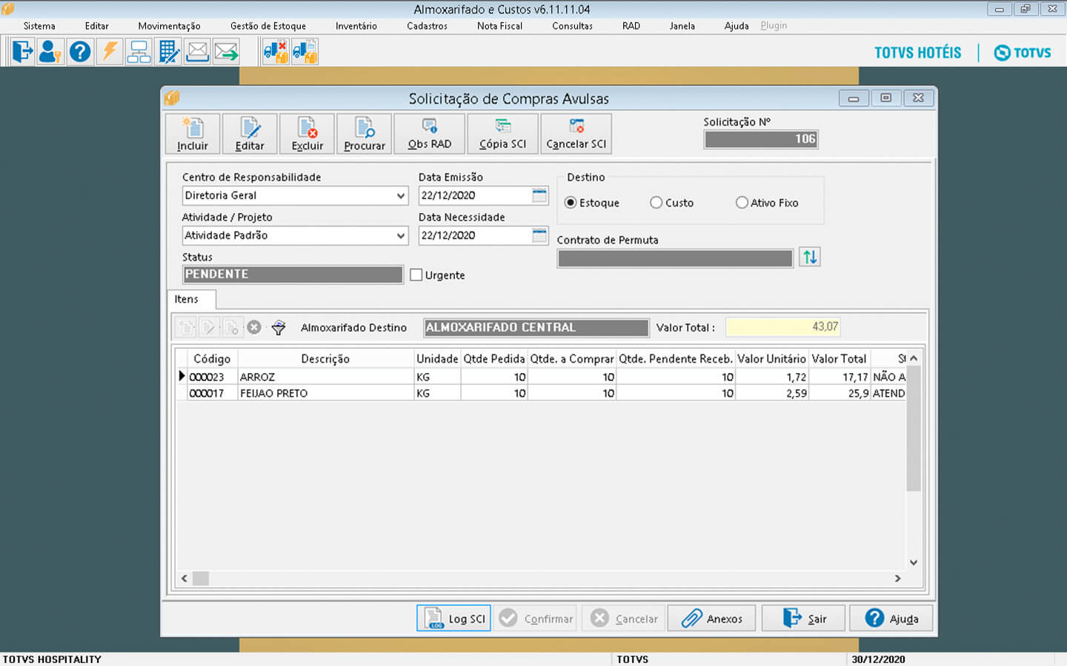Image resolution: width=1067 pixels, height=666 pixels.
Task: Click the lightning bolt toolbar icon
Action: [110, 52]
